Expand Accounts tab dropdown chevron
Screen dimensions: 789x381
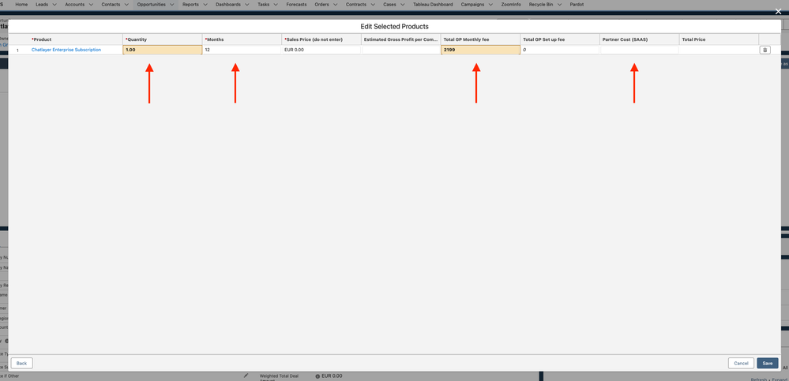[x=91, y=5]
